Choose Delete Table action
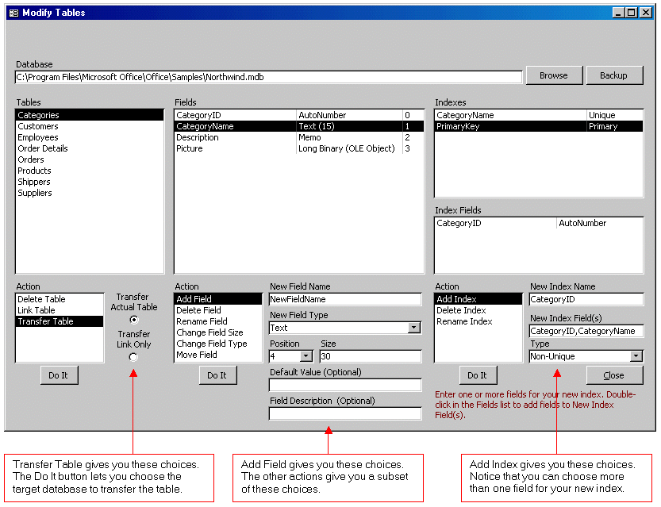 pos(41,299)
